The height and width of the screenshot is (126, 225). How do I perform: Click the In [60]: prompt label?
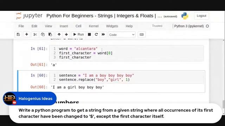(39, 75)
